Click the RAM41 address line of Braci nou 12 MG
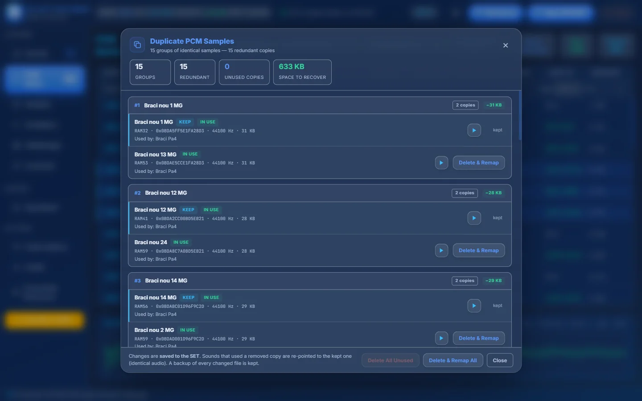The width and height of the screenshot is (642, 401). pyautogui.click(x=195, y=219)
